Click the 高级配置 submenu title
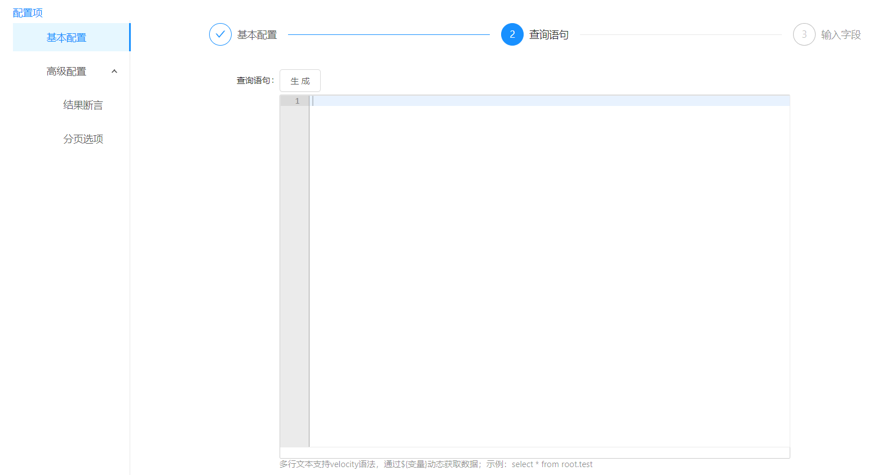The image size is (872, 475). click(67, 72)
